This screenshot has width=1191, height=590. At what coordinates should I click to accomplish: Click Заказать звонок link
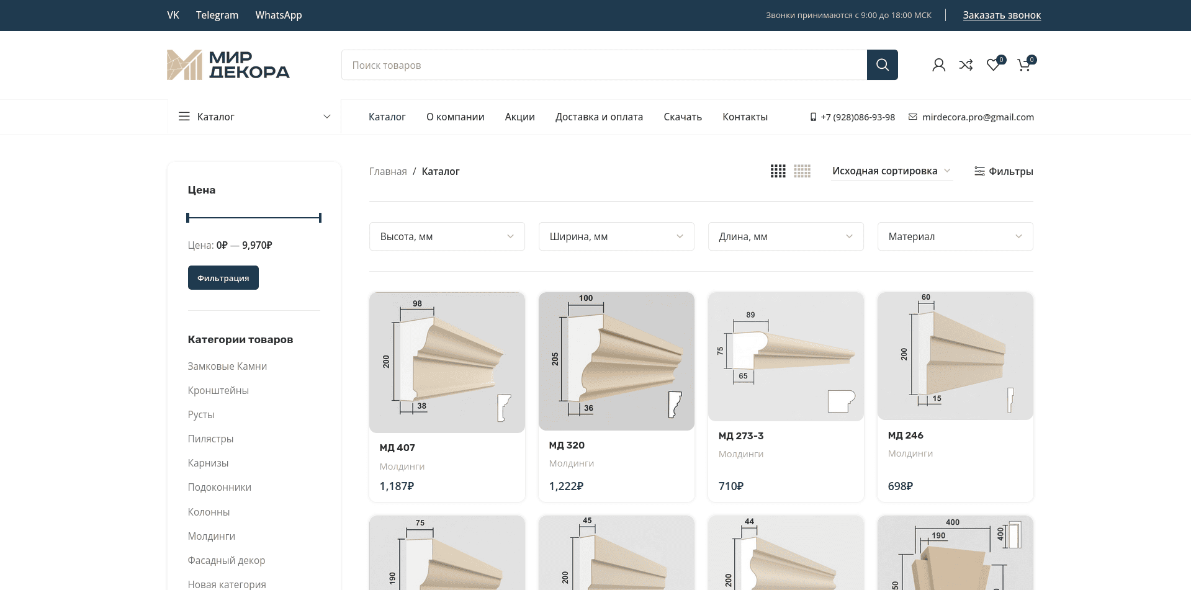(x=1002, y=15)
